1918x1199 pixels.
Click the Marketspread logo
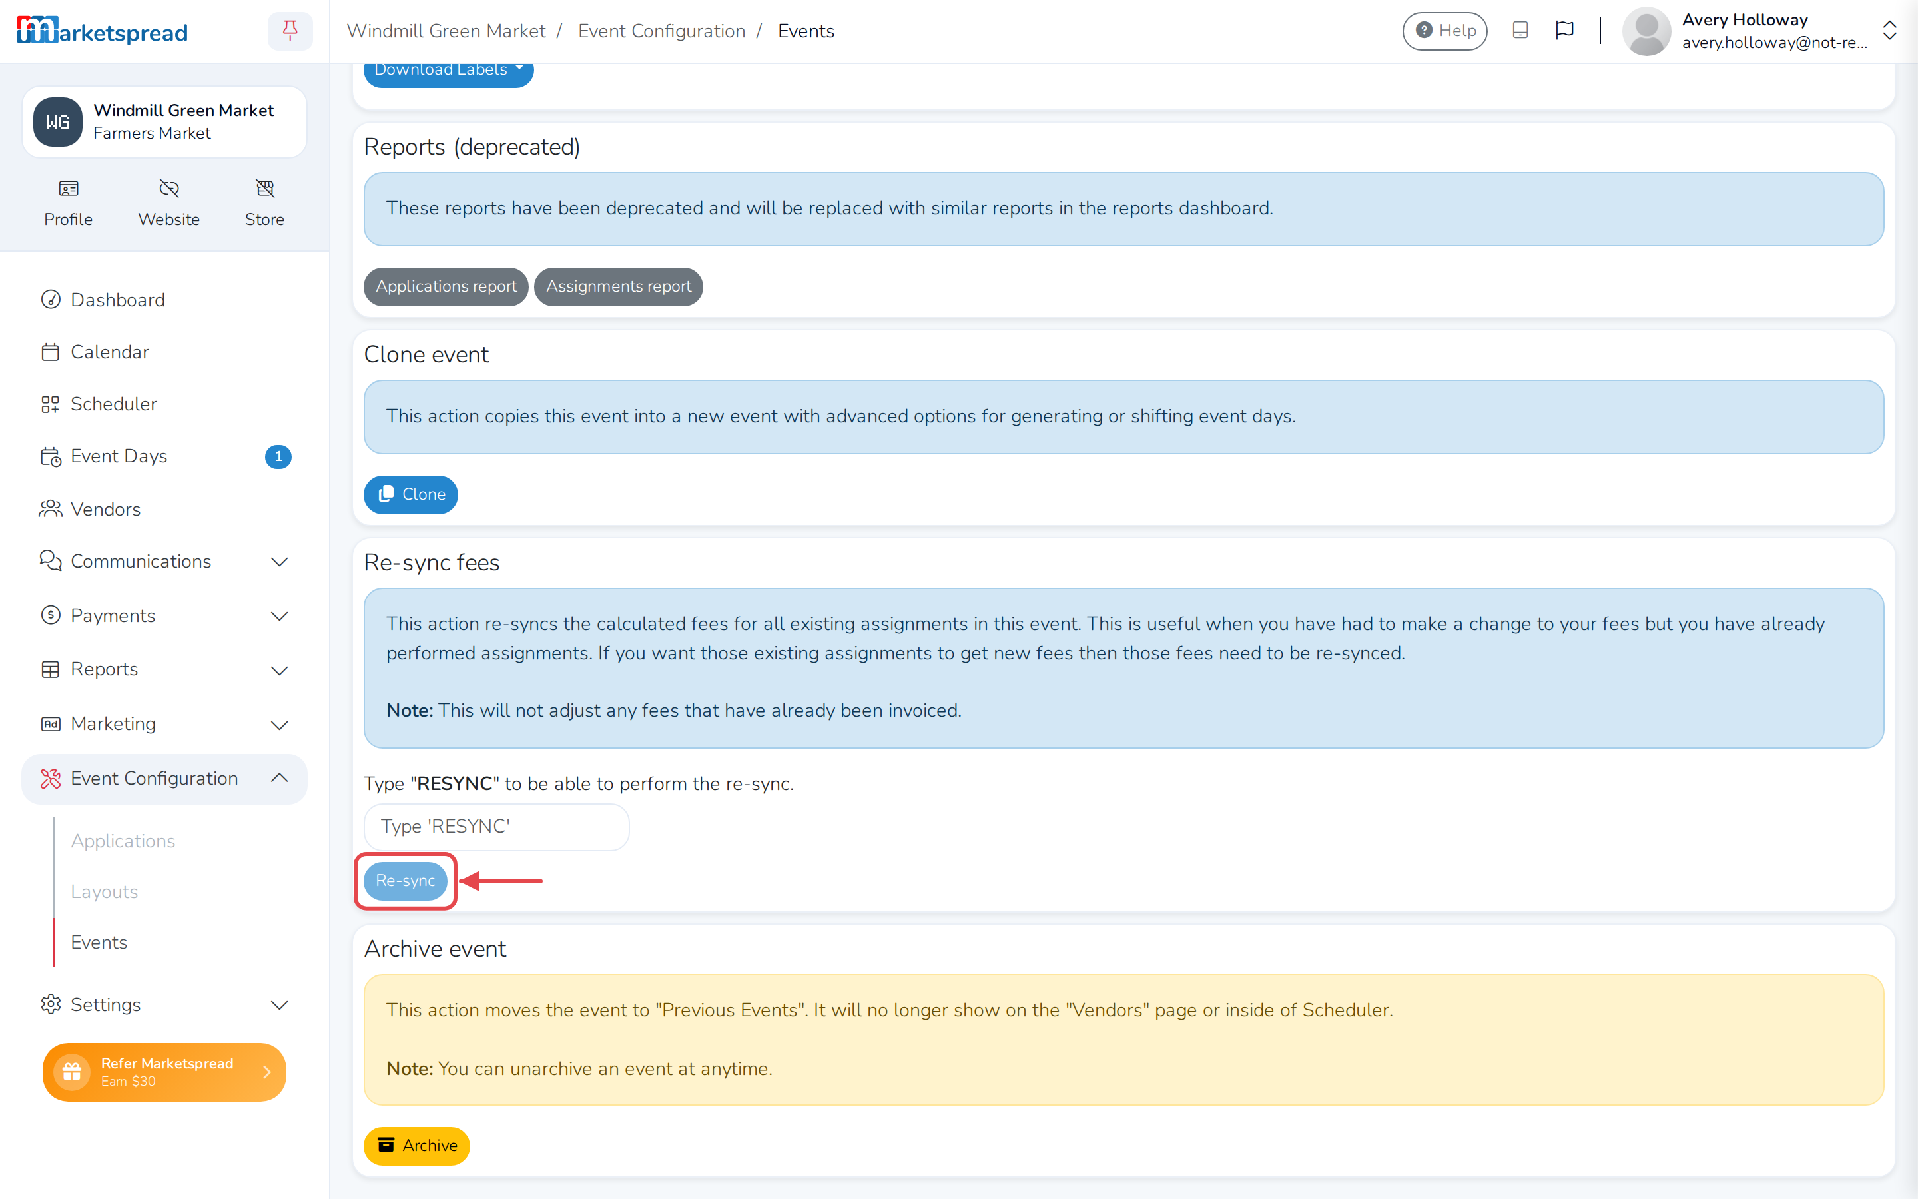[x=103, y=31]
